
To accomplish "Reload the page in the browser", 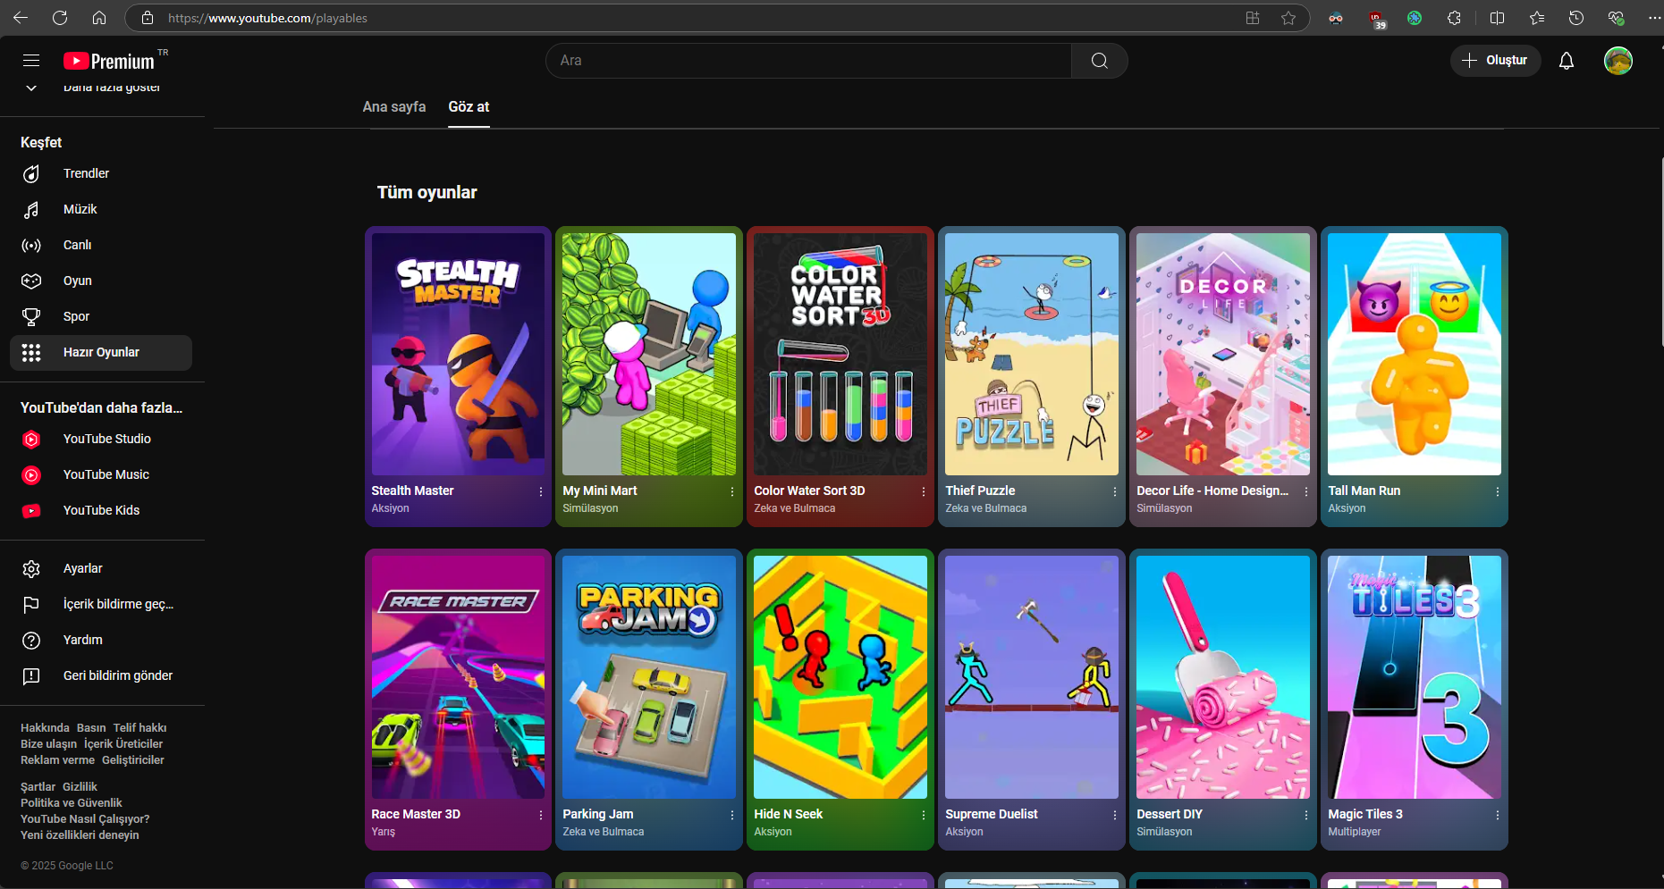I will [60, 18].
